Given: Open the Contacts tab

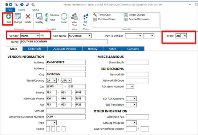Looking at the screenshot, I should 133,49.
